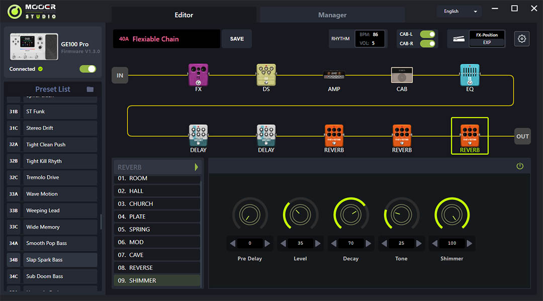The width and height of the screenshot is (543, 301).
Task: Click the Tone knob
Action: coord(401,215)
